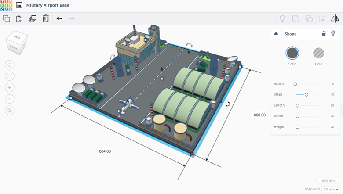Click the Group shapes icon

296,19
